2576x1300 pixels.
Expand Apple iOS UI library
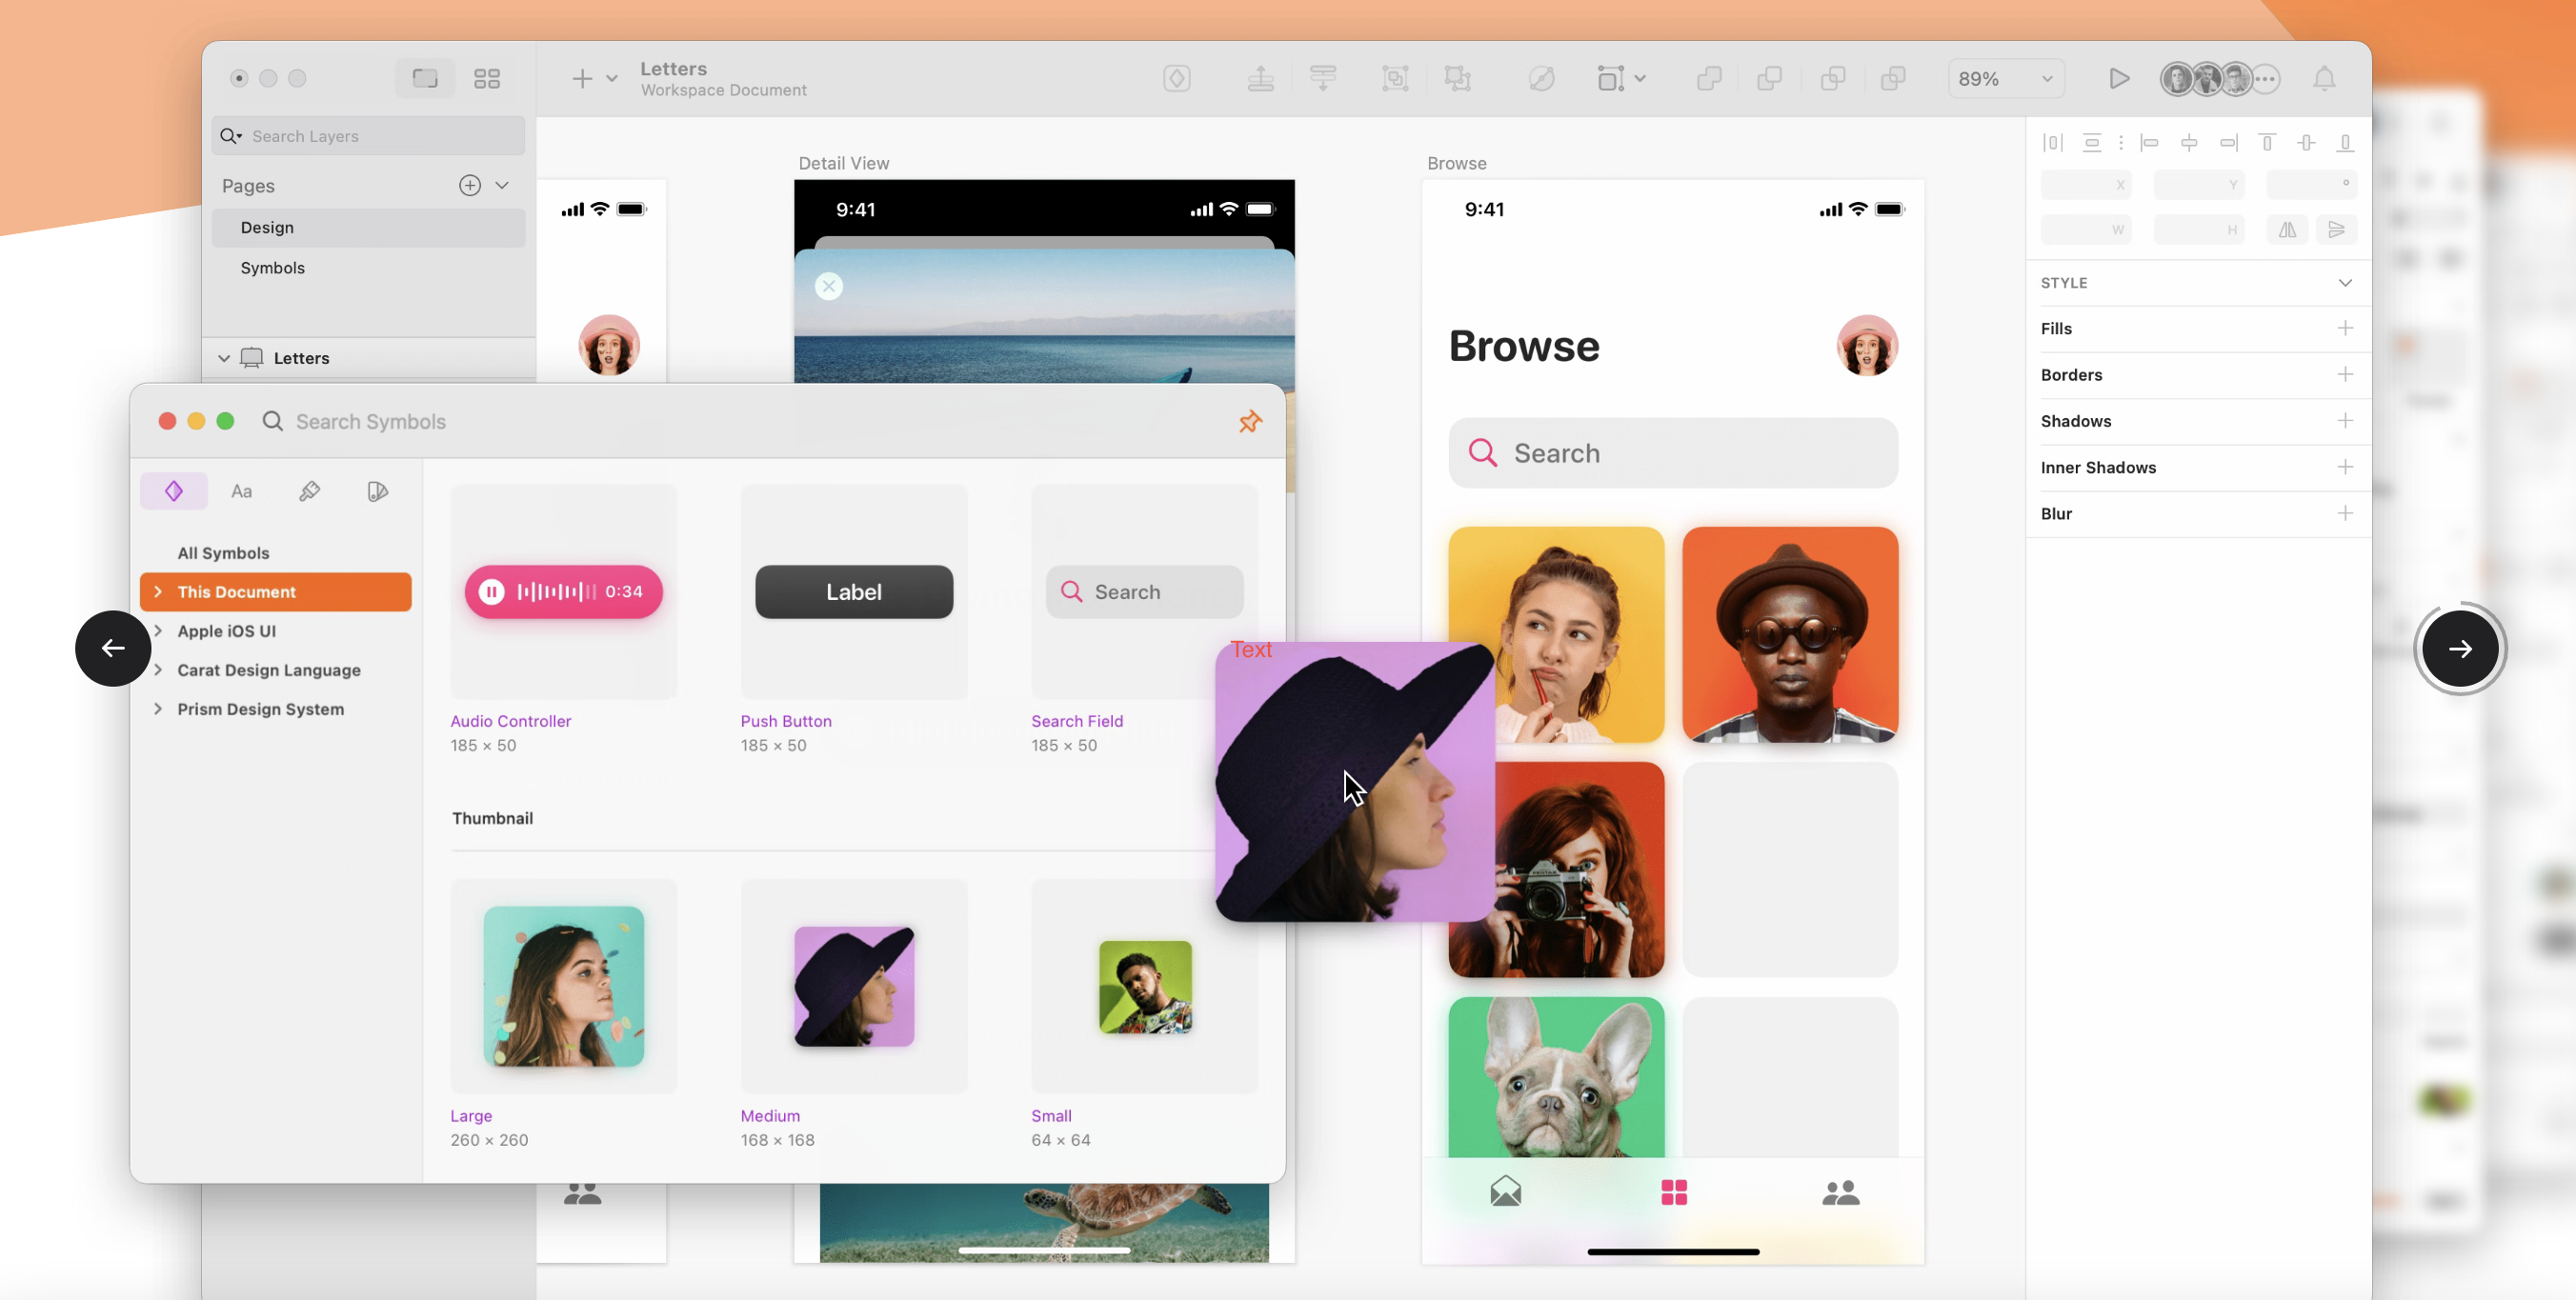(x=158, y=631)
